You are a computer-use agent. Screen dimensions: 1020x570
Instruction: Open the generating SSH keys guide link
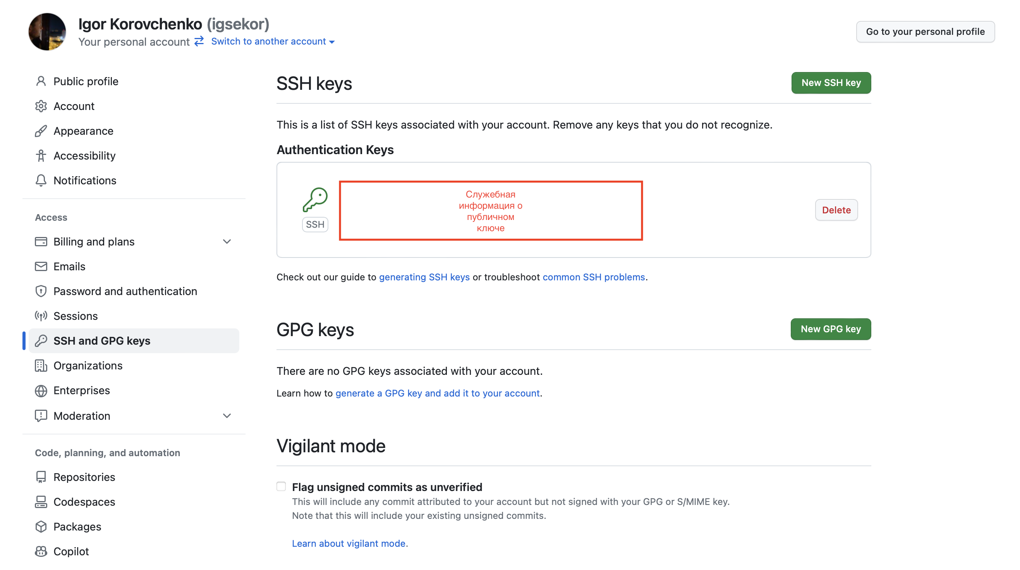pos(424,277)
